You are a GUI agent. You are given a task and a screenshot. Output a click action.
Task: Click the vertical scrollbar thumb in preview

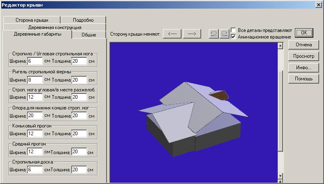pyautogui.click(x=280, y=111)
